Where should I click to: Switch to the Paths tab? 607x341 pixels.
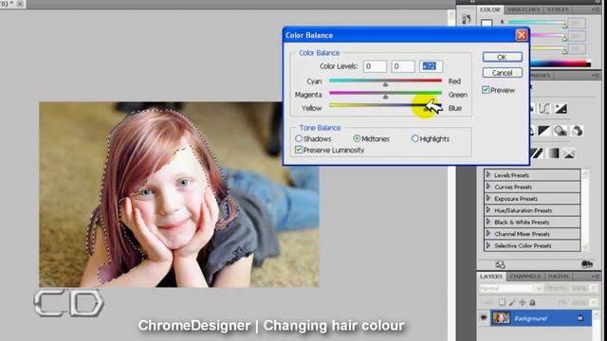(559, 277)
